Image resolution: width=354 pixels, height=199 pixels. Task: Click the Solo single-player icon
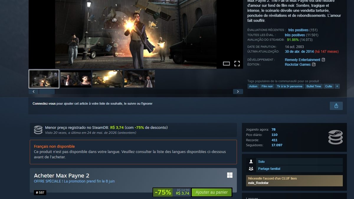pos(251,162)
